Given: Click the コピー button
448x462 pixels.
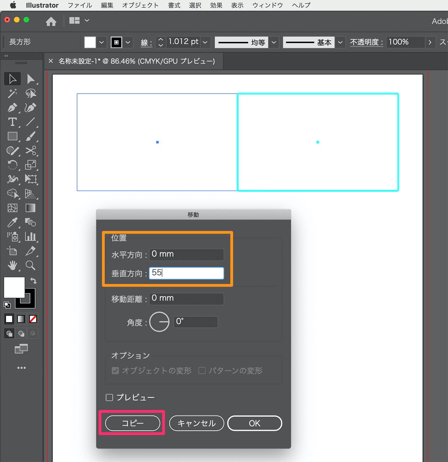Looking at the screenshot, I should point(133,423).
